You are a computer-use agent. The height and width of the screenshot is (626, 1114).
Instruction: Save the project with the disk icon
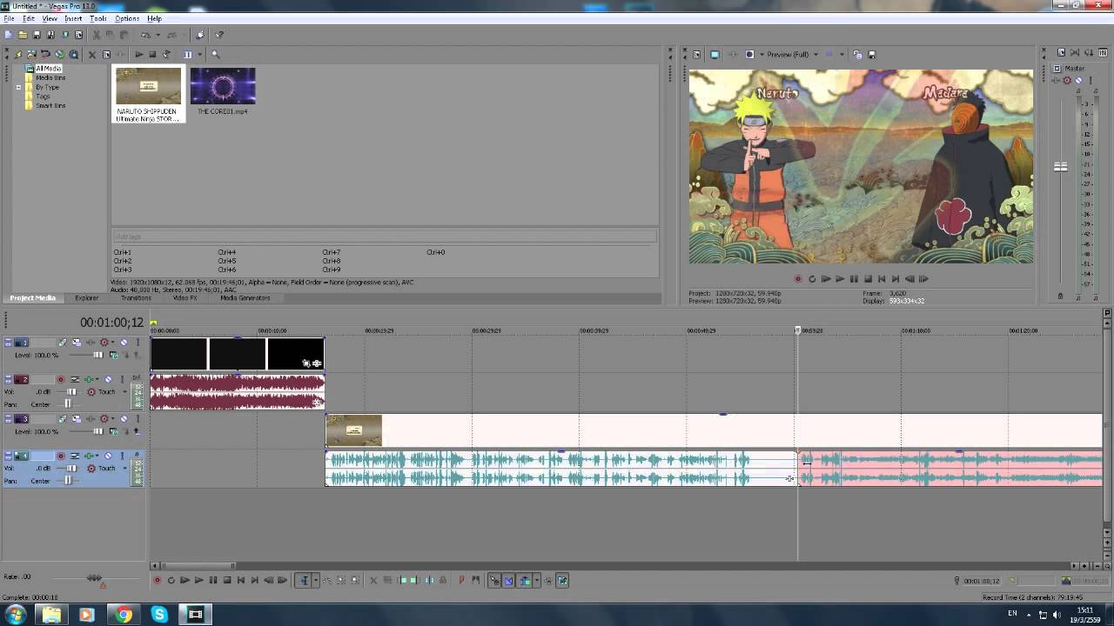37,35
